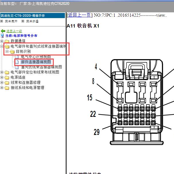The image size is (174, 174).
Task: Open the 电气中心识别视图 document
Action: point(36,57)
